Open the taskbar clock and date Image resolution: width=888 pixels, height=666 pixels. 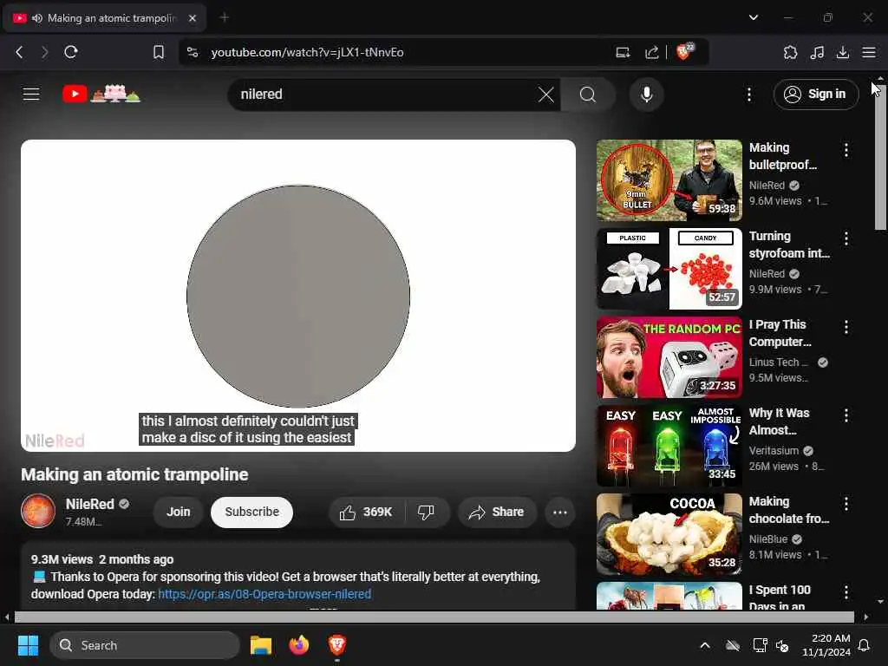pyautogui.click(x=826, y=645)
